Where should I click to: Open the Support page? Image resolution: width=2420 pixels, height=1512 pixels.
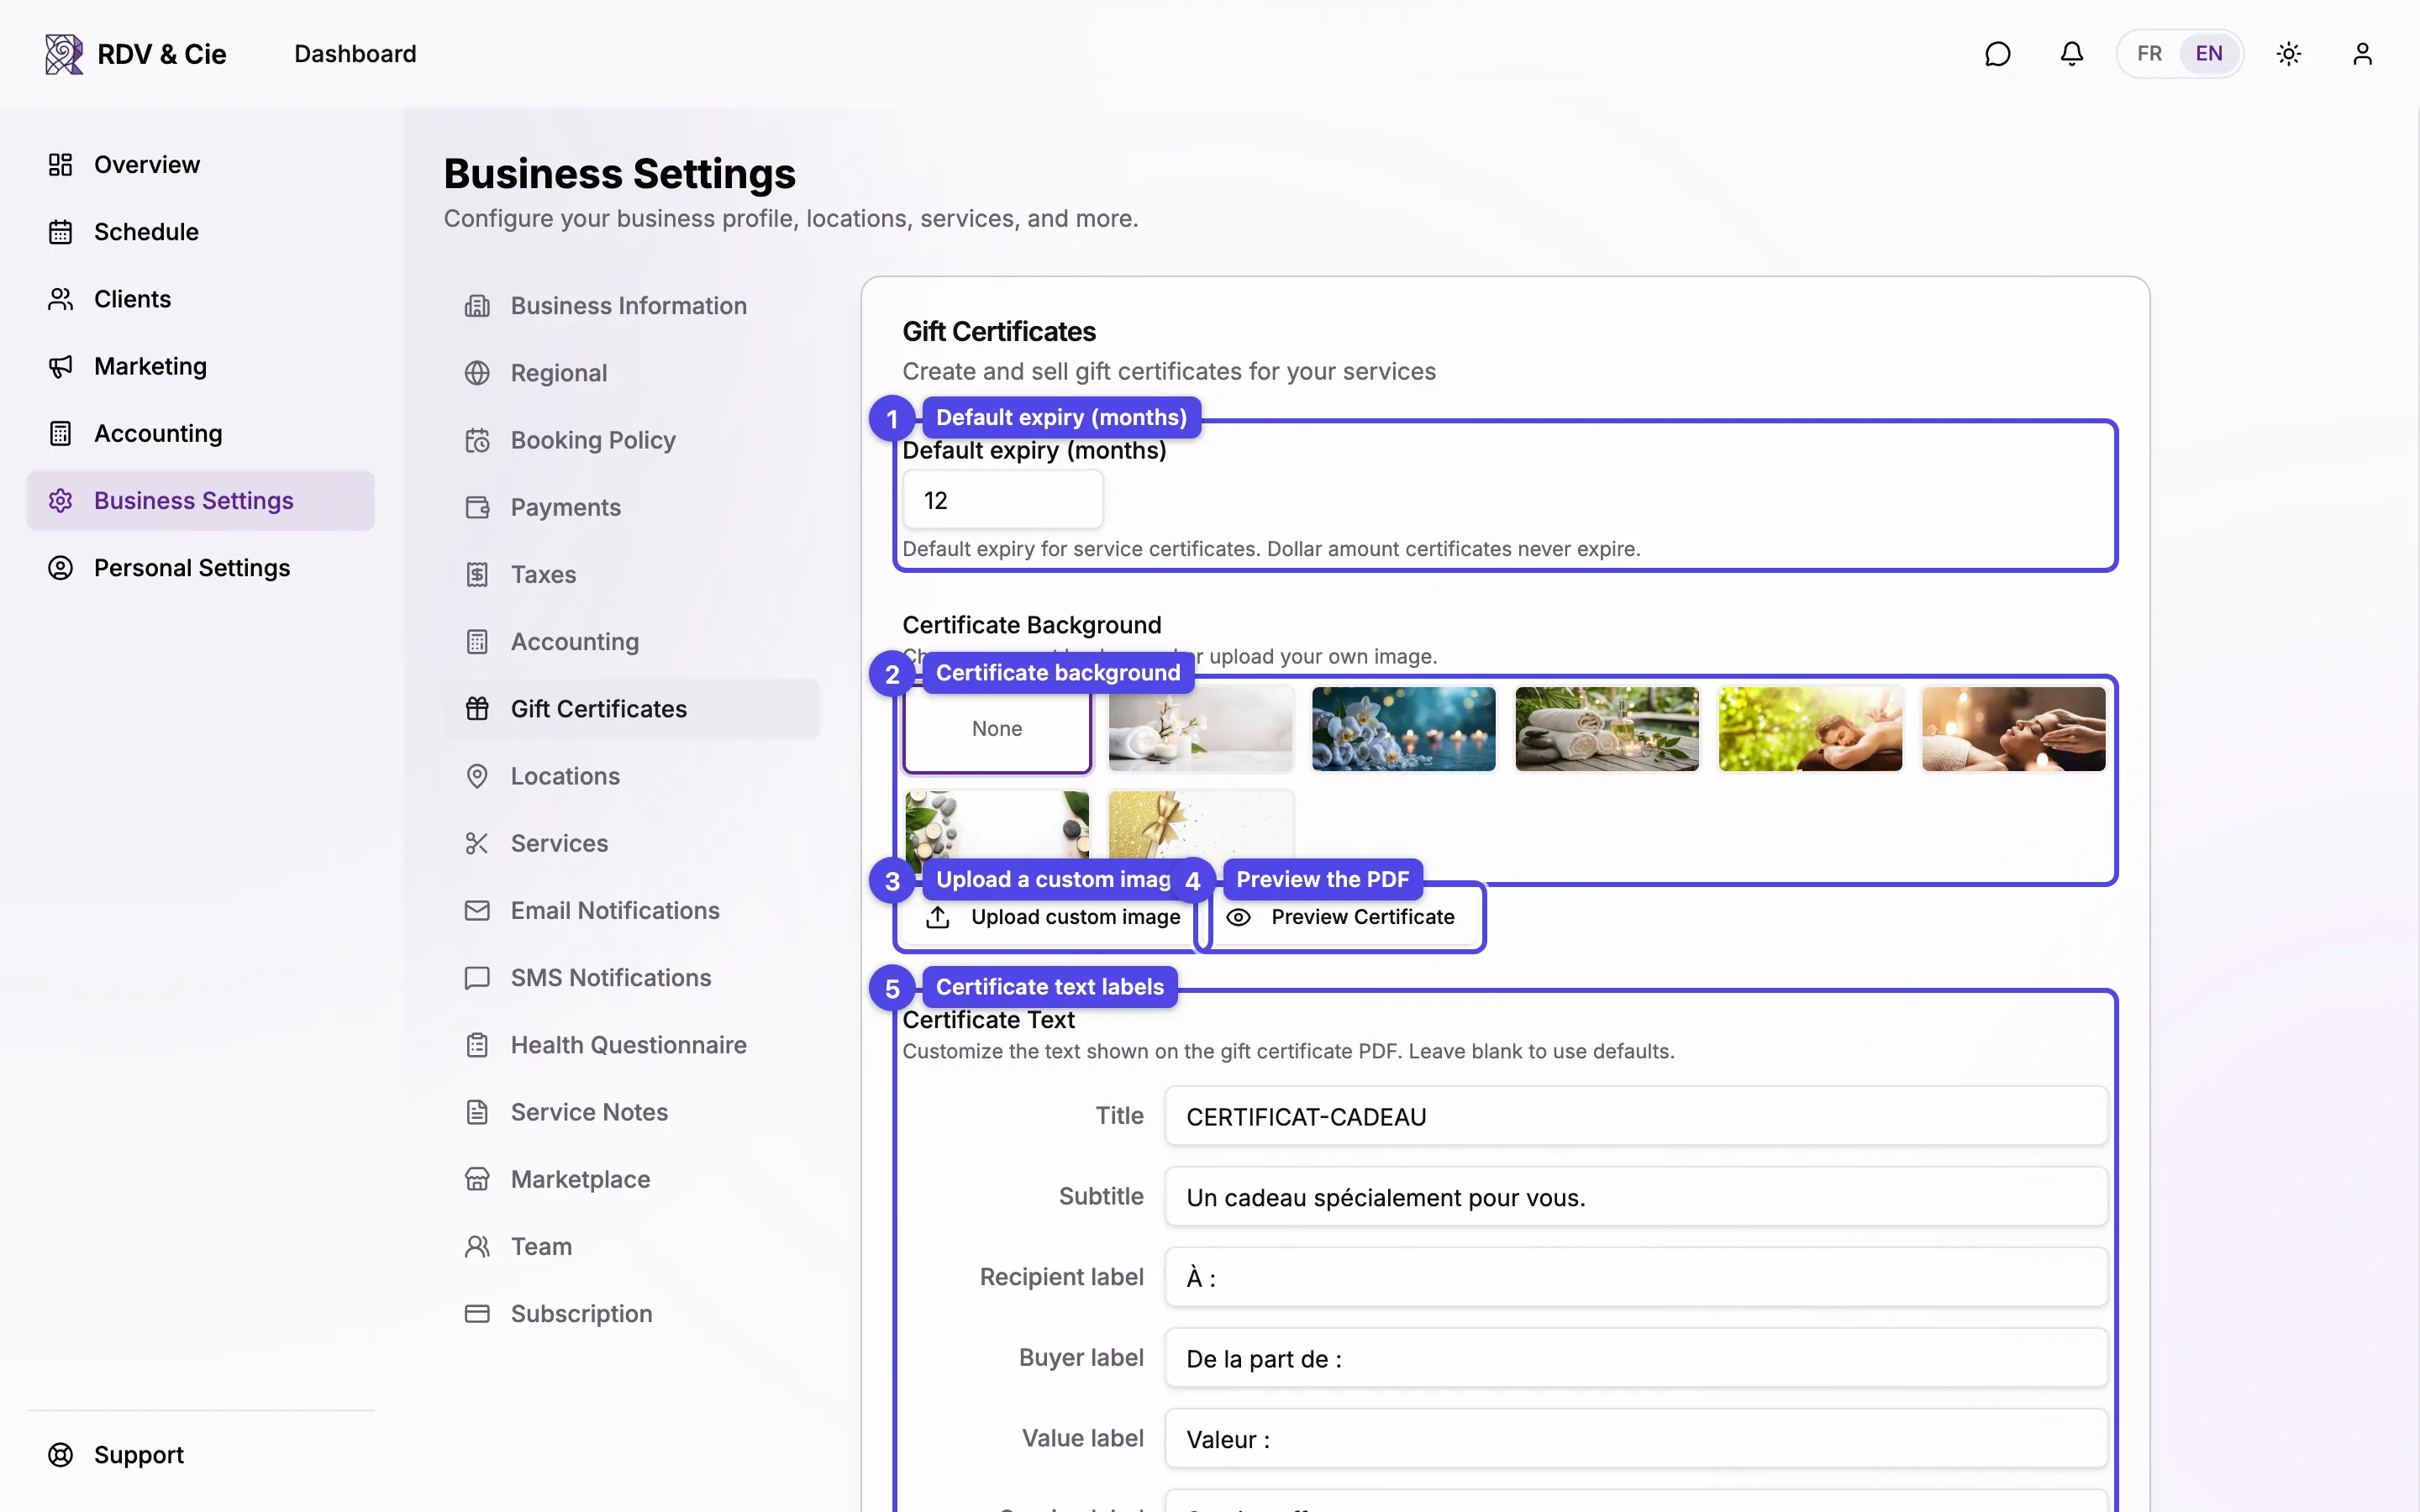200,1455
